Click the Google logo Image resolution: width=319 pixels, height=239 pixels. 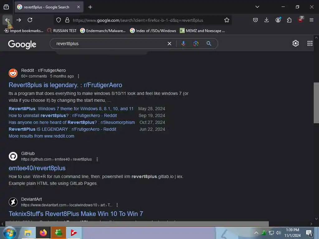click(x=22, y=44)
